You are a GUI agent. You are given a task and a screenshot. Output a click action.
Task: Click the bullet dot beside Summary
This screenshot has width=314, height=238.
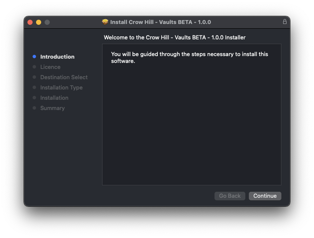point(34,108)
